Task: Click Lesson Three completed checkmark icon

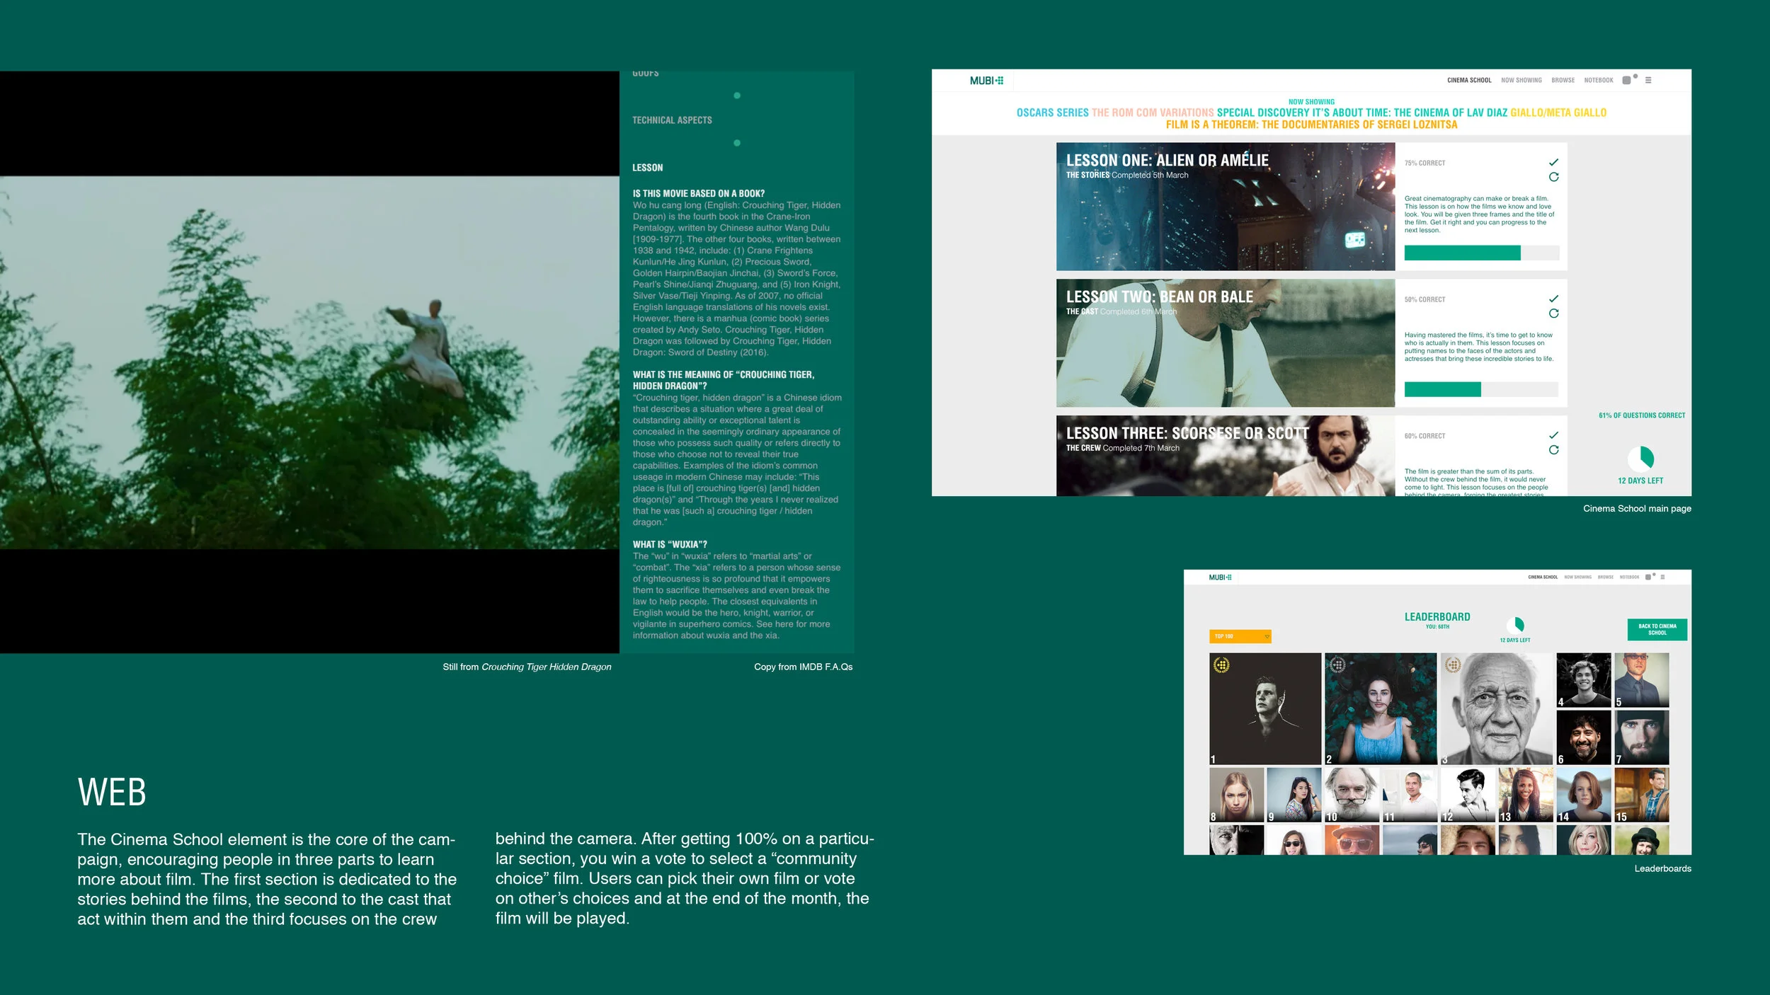Action: (1553, 435)
